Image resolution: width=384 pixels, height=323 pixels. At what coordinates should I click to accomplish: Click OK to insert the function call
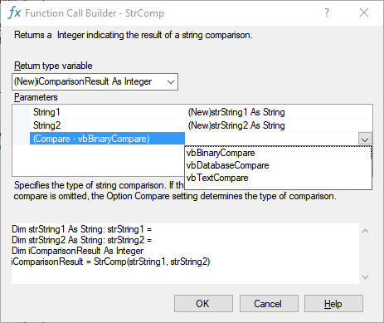(x=203, y=304)
